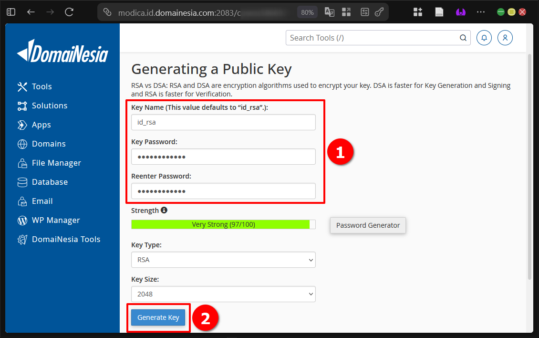
Task: Click inside the Key Name field
Action: 223,122
